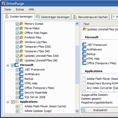Click the tree scroll down arrow
Viewport: 118px width, 118px height.
point(77,111)
